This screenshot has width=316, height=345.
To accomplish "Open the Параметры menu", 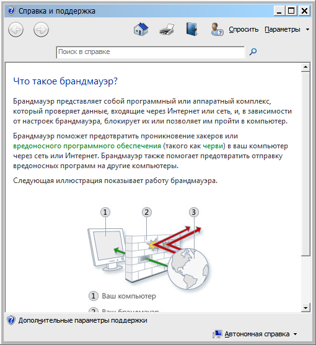I will pos(287,29).
